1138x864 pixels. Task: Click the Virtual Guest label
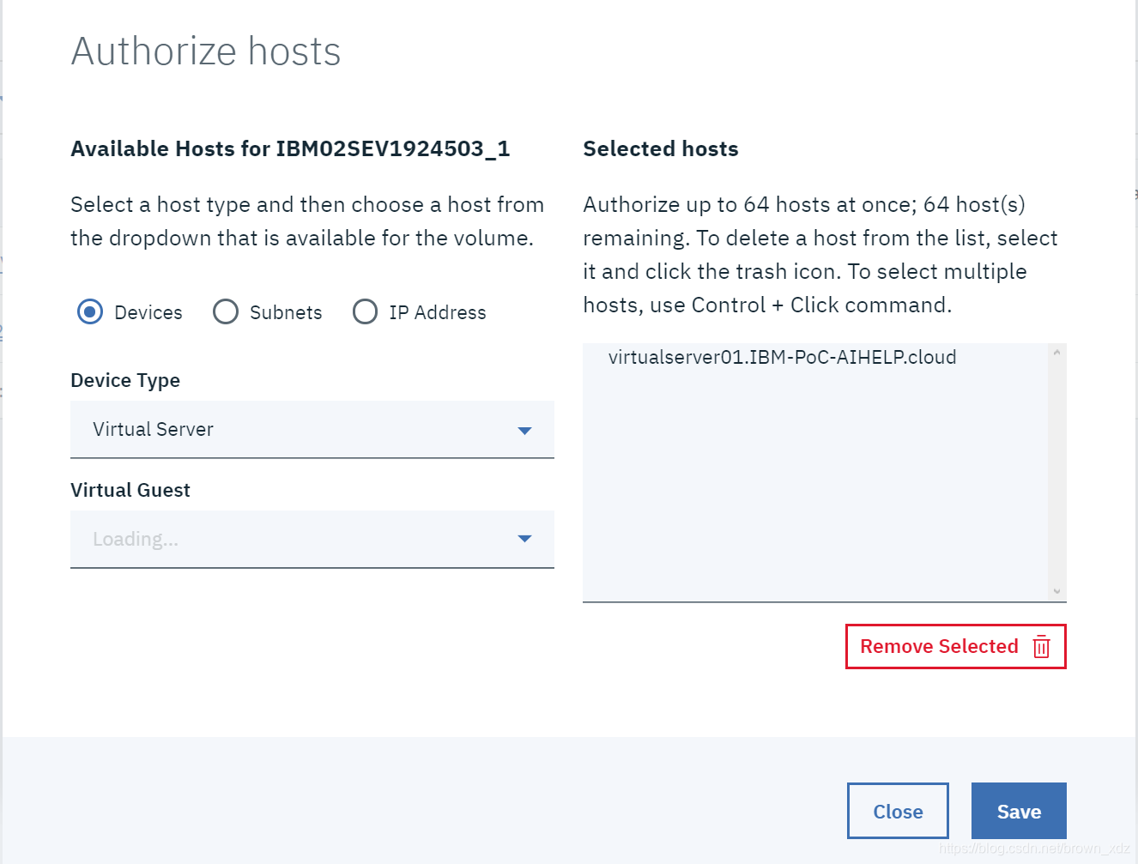click(x=130, y=490)
